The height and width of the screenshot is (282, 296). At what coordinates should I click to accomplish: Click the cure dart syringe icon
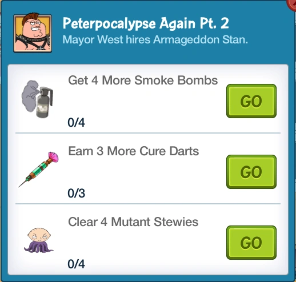click(x=39, y=170)
